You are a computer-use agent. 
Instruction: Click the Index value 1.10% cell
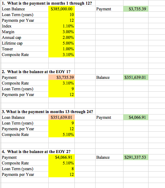pyautogui.click(x=62, y=26)
